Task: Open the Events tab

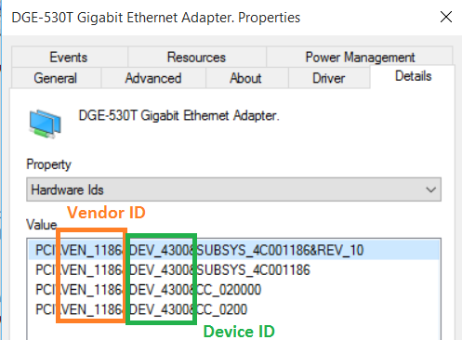Action: (69, 57)
